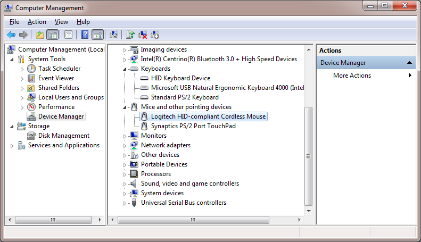Click the Performance icon
Image resolution: width=421 pixels, height=242 pixels.
click(x=31, y=107)
